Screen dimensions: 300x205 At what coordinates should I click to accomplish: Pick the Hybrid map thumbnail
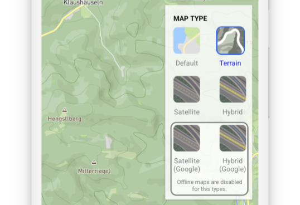click(x=233, y=89)
